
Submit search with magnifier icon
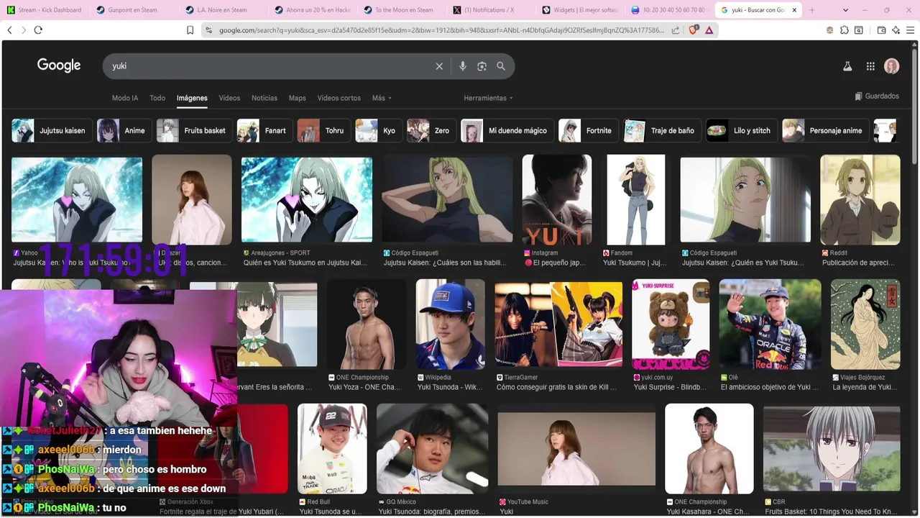[501, 66]
